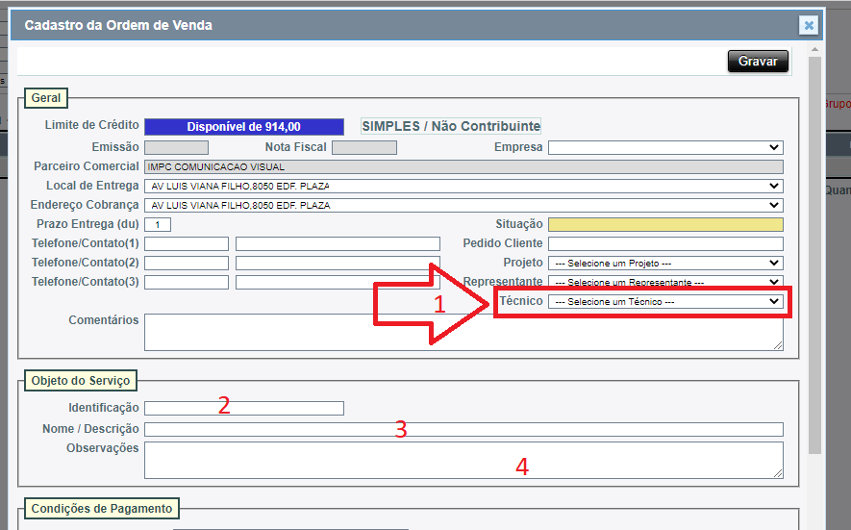The height and width of the screenshot is (530, 851).
Task: Open the Endereço Cobrança address dropdown
Action: [463, 206]
